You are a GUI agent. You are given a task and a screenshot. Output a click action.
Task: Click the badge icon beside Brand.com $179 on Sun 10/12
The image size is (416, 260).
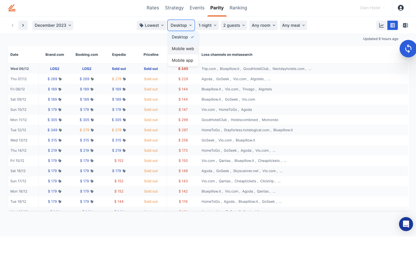tap(60, 110)
